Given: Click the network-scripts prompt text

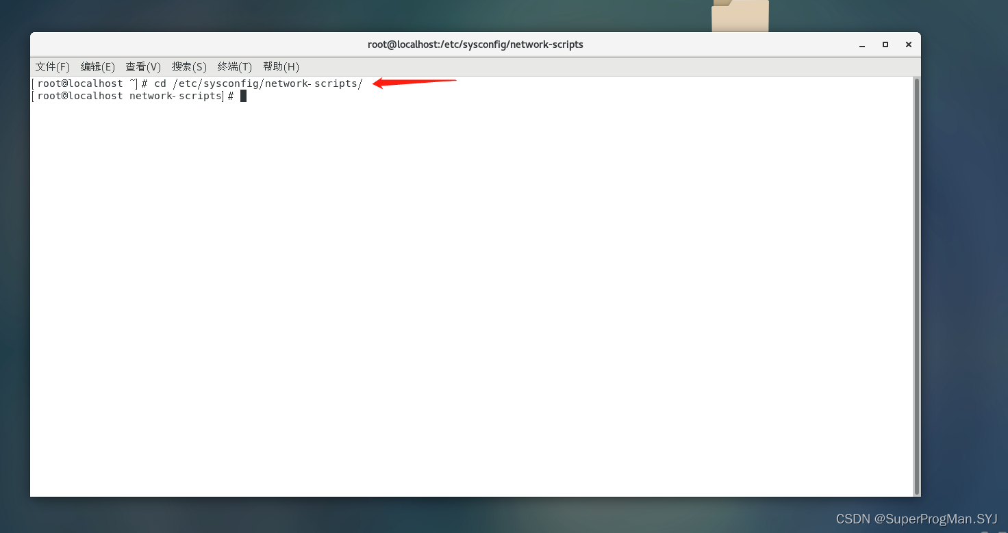Looking at the screenshot, I should (x=175, y=96).
